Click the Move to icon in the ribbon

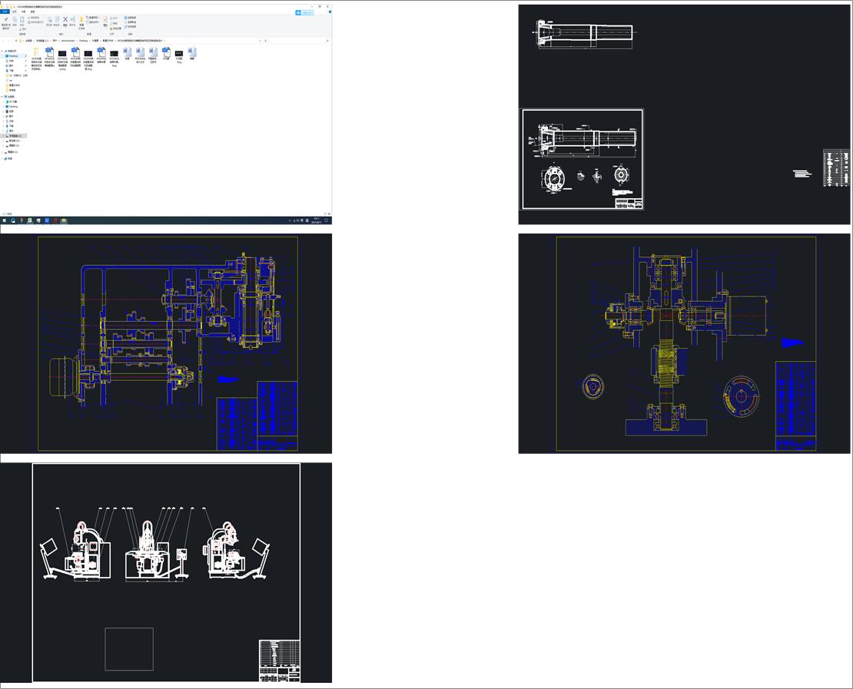tap(49, 19)
